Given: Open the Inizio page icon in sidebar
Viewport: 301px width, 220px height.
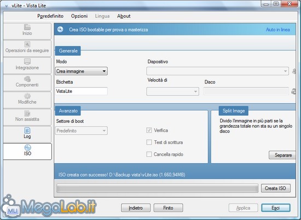Looking at the screenshot, I should pyautogui.click(x=27, y=27).
